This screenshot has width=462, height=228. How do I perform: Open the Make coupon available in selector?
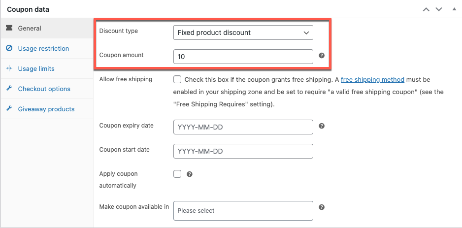coord(243,211)
